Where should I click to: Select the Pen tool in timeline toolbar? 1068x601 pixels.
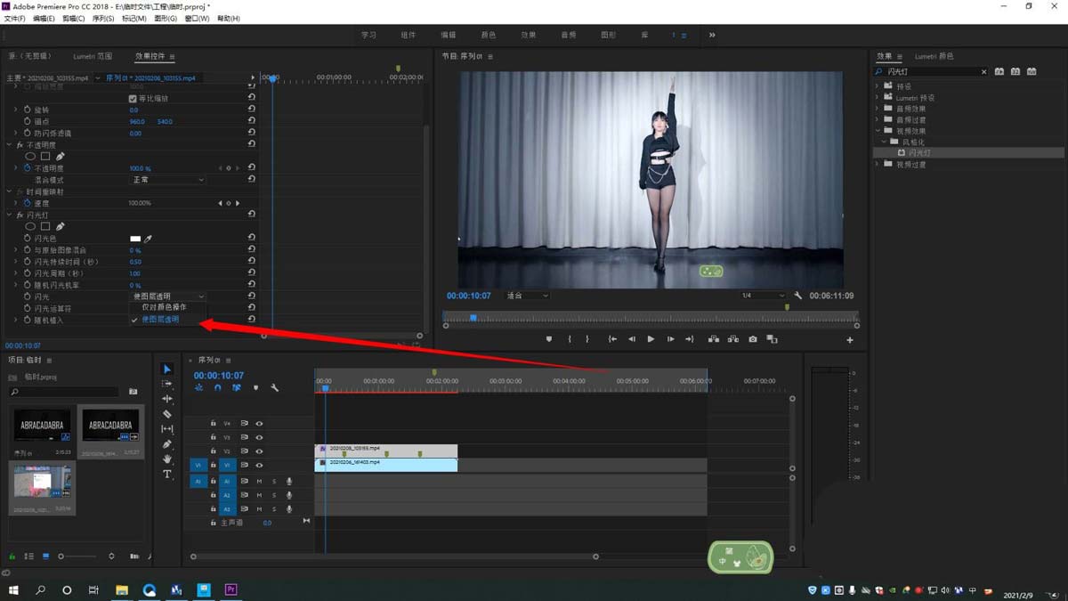pyautogui.click(x=167, y=444)
